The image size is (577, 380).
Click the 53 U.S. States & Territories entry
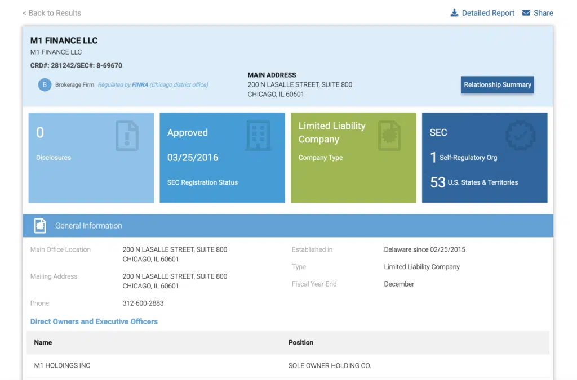pos(474,182)
